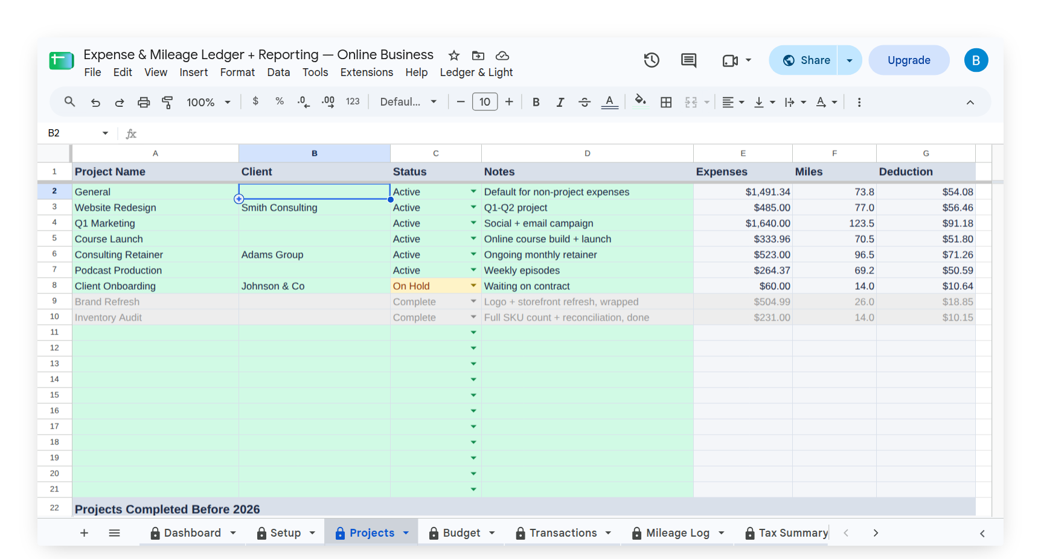Add a new sheet
1041x559 pixels.
84,533
